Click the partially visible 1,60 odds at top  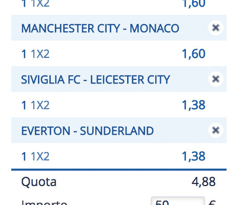[193, 4]
